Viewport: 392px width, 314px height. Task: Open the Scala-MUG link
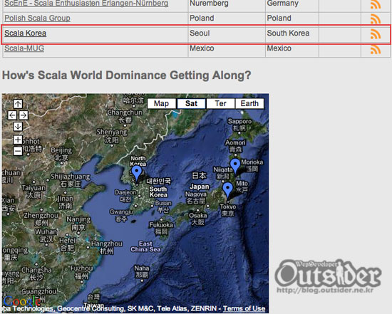coord(24,48)
